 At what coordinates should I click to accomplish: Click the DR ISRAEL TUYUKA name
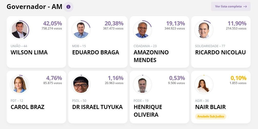pyautogui.click(x=97, y=107)
